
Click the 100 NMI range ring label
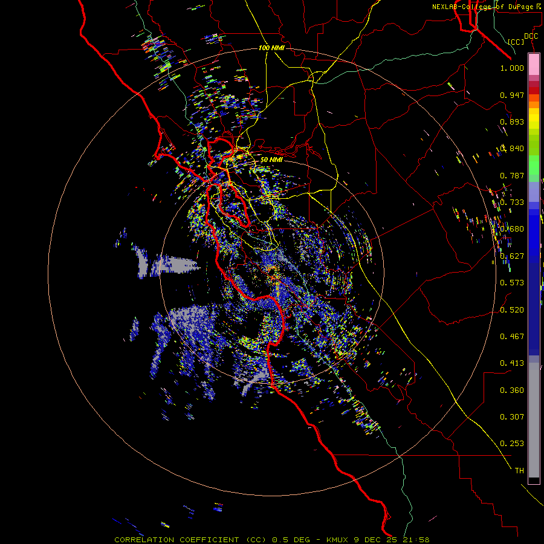271,48
